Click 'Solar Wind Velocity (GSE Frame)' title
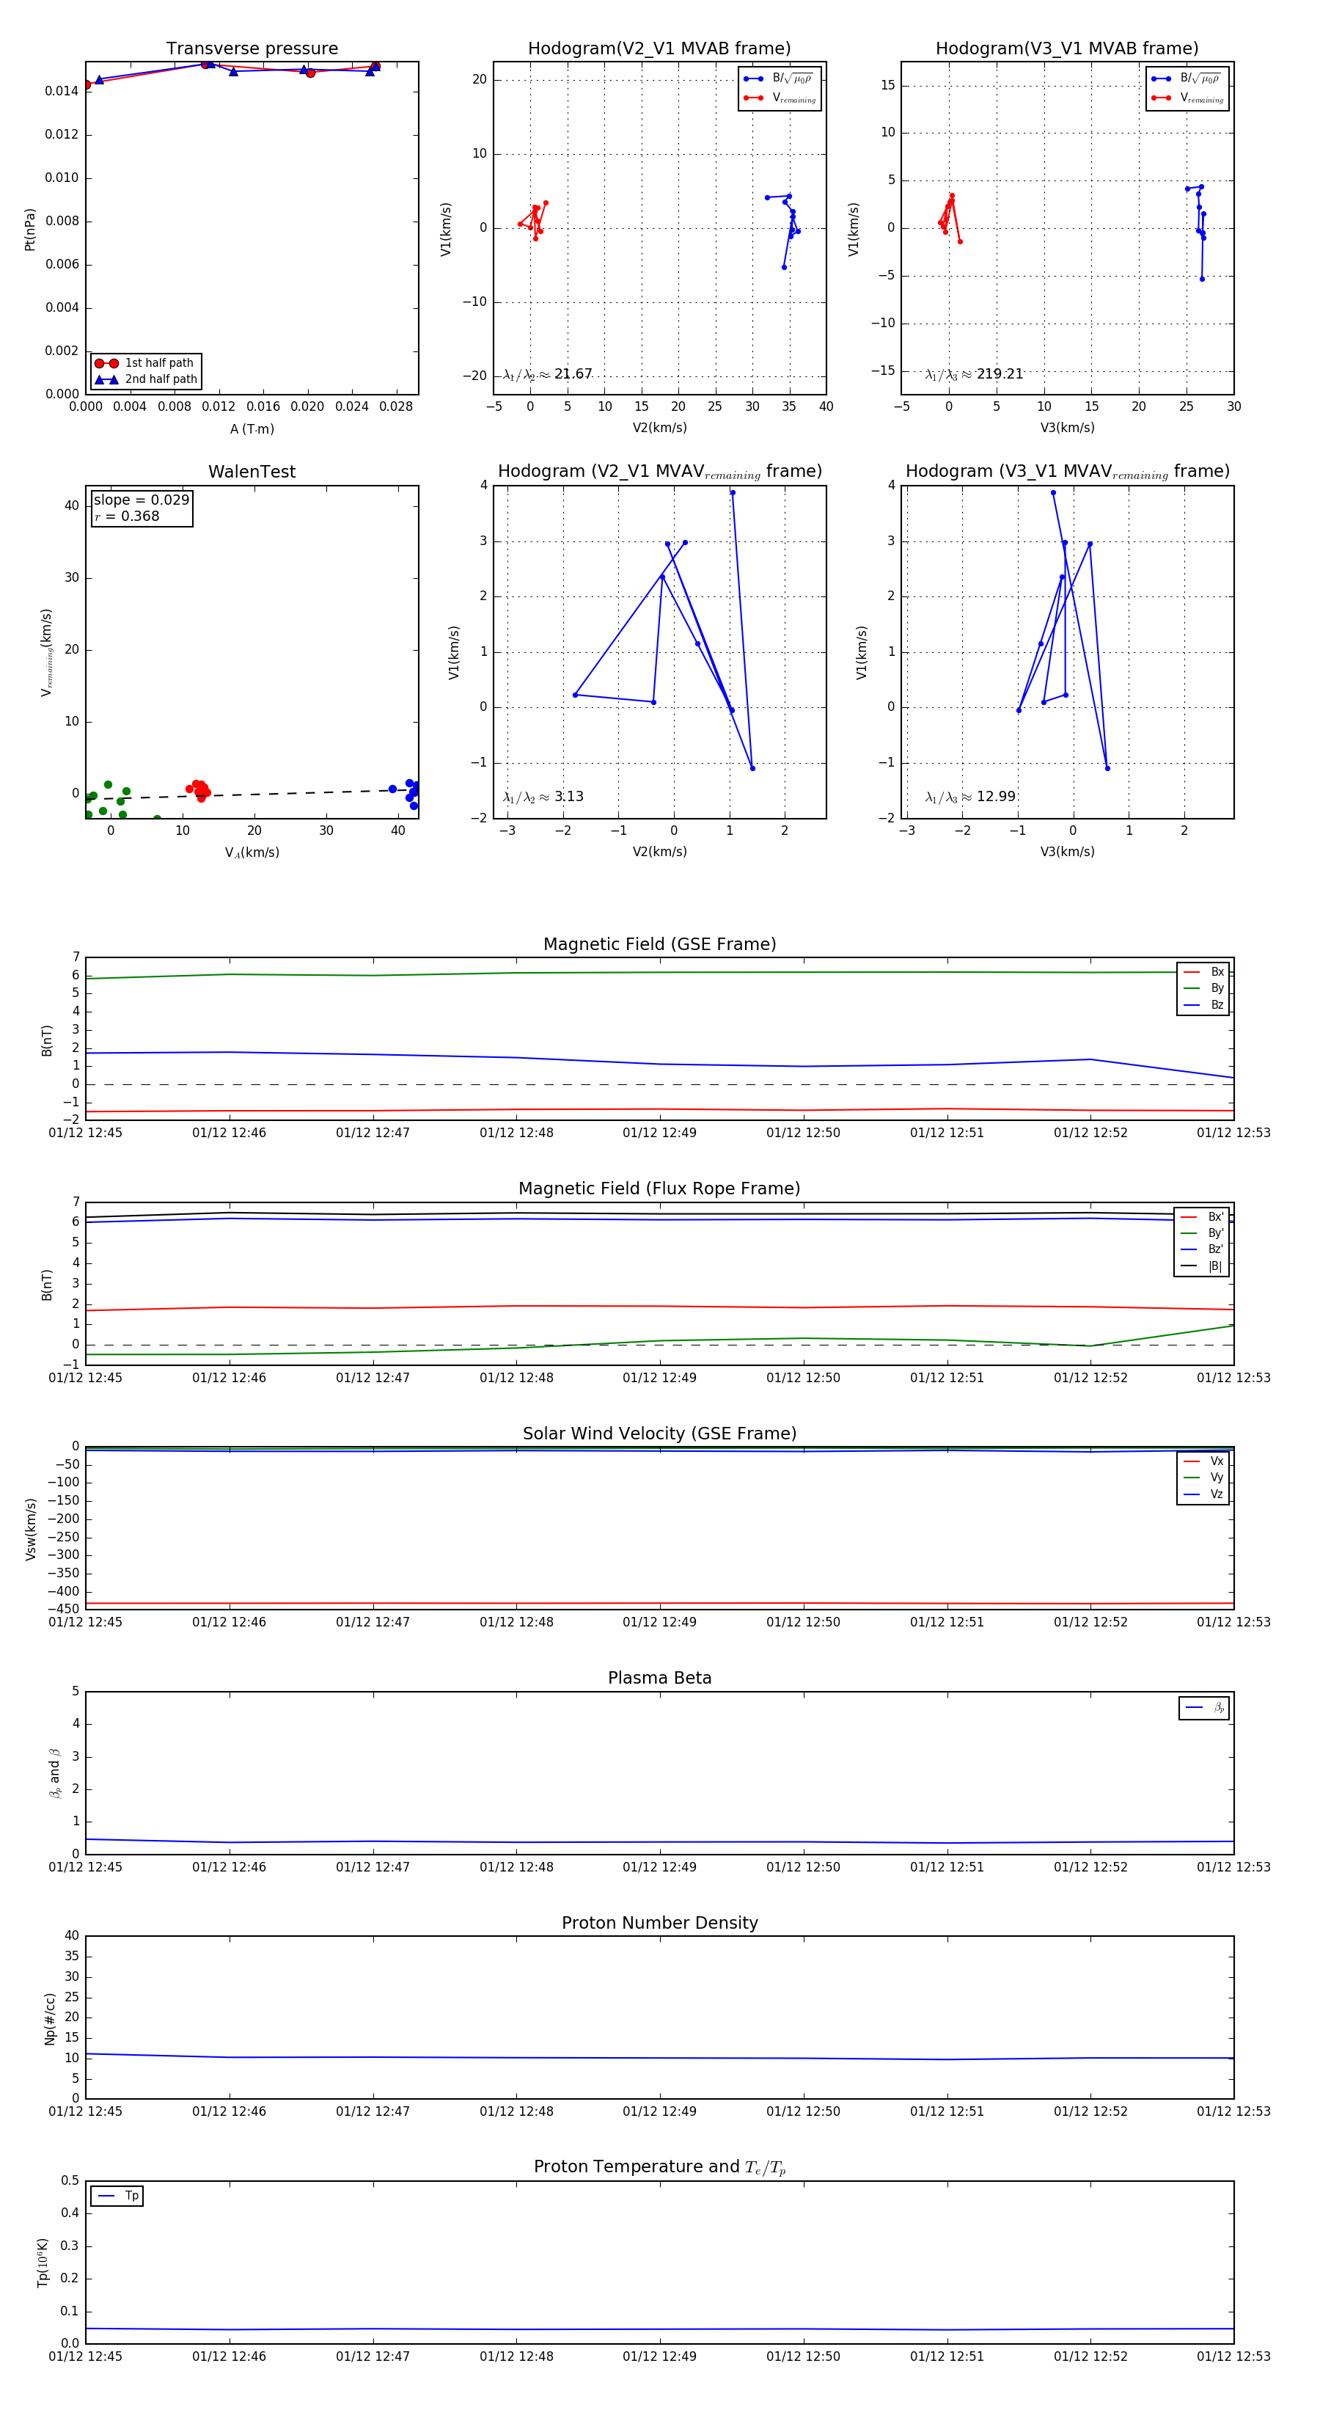Viewport: 1320px width, 2421px height. (x=659, y=1434)
